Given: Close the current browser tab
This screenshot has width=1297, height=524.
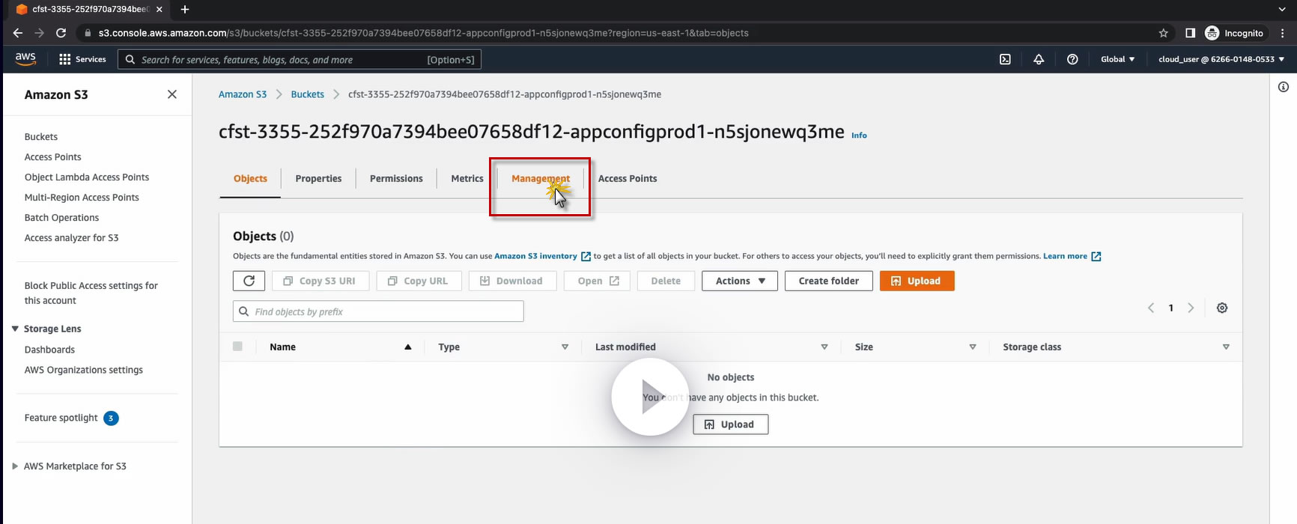Looking at the screenshot, I should click(160, 9).
